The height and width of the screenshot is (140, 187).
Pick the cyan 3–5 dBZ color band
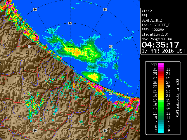161,131
